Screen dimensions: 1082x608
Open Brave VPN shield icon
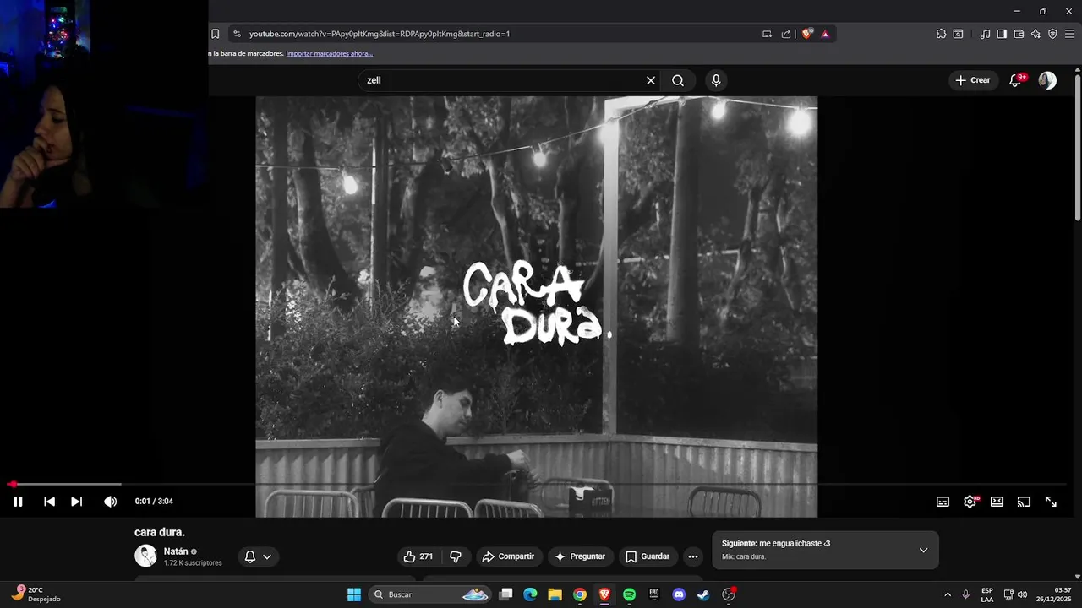click(1052, 34)
